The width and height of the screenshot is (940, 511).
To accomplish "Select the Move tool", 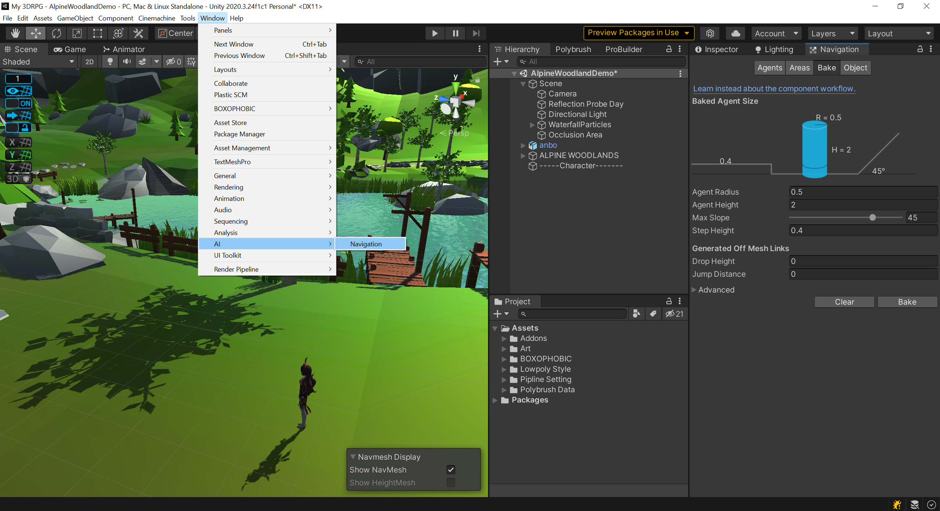I will 36,33.
